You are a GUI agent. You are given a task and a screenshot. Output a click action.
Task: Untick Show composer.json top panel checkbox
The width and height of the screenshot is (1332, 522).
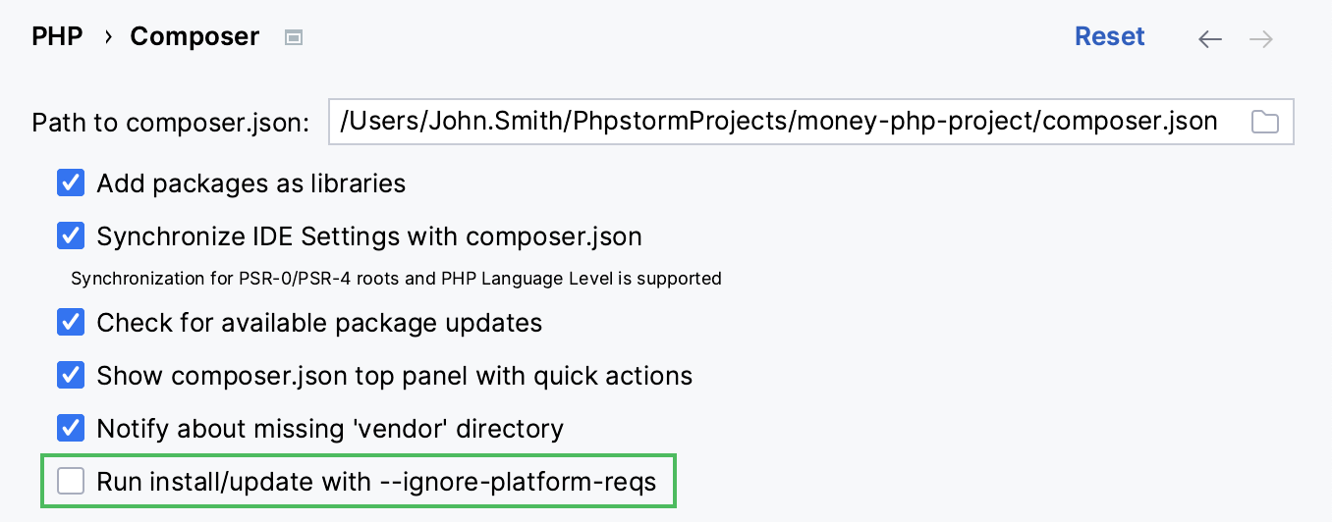pyautogui.click(x=71, y=376)
